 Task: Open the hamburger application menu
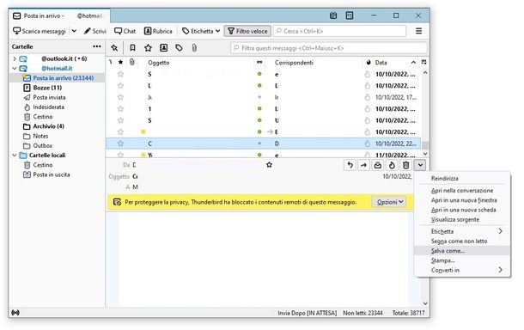[418, 31]
